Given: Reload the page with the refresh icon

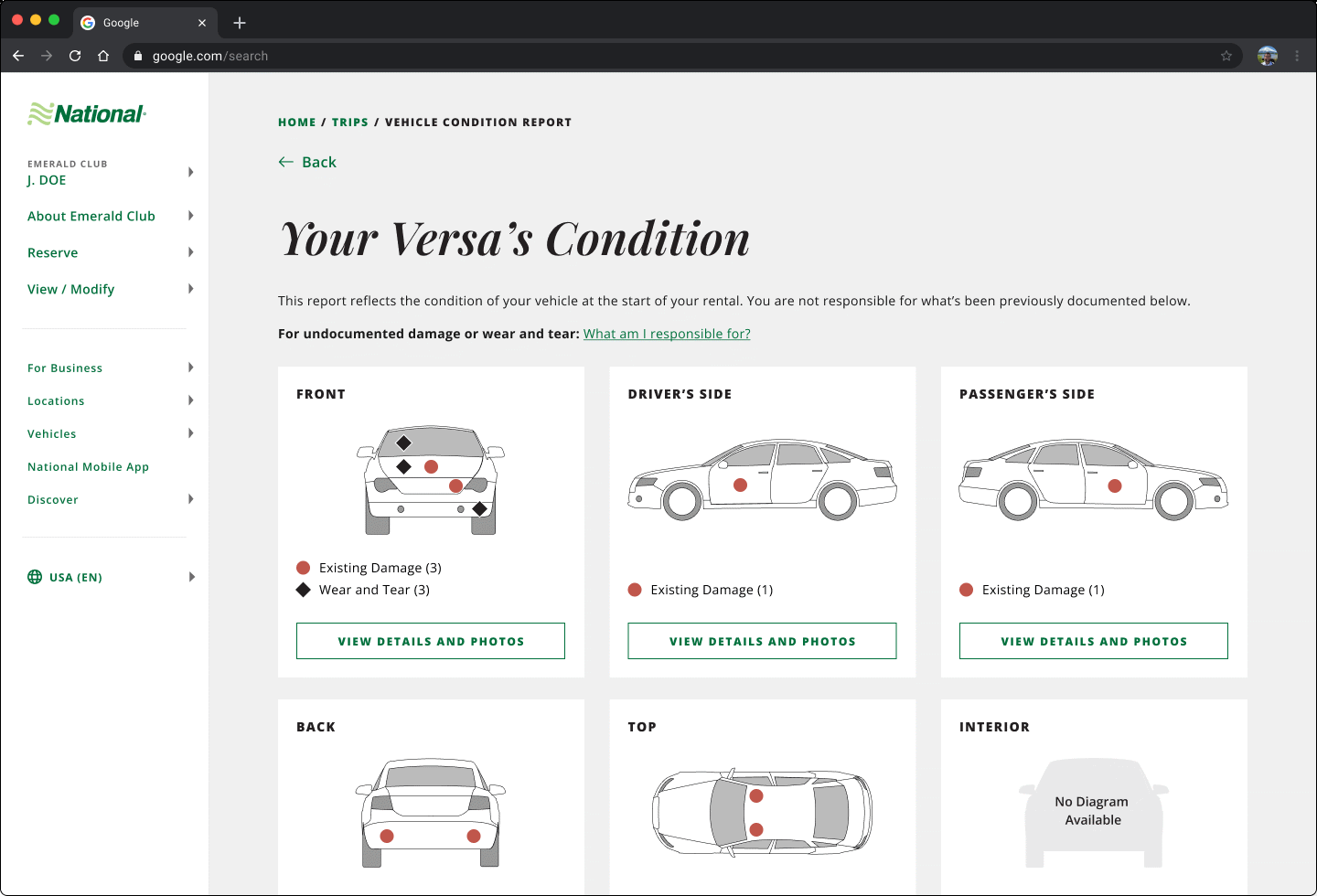Looking at the screenshot, I should (x=75, y=56).
